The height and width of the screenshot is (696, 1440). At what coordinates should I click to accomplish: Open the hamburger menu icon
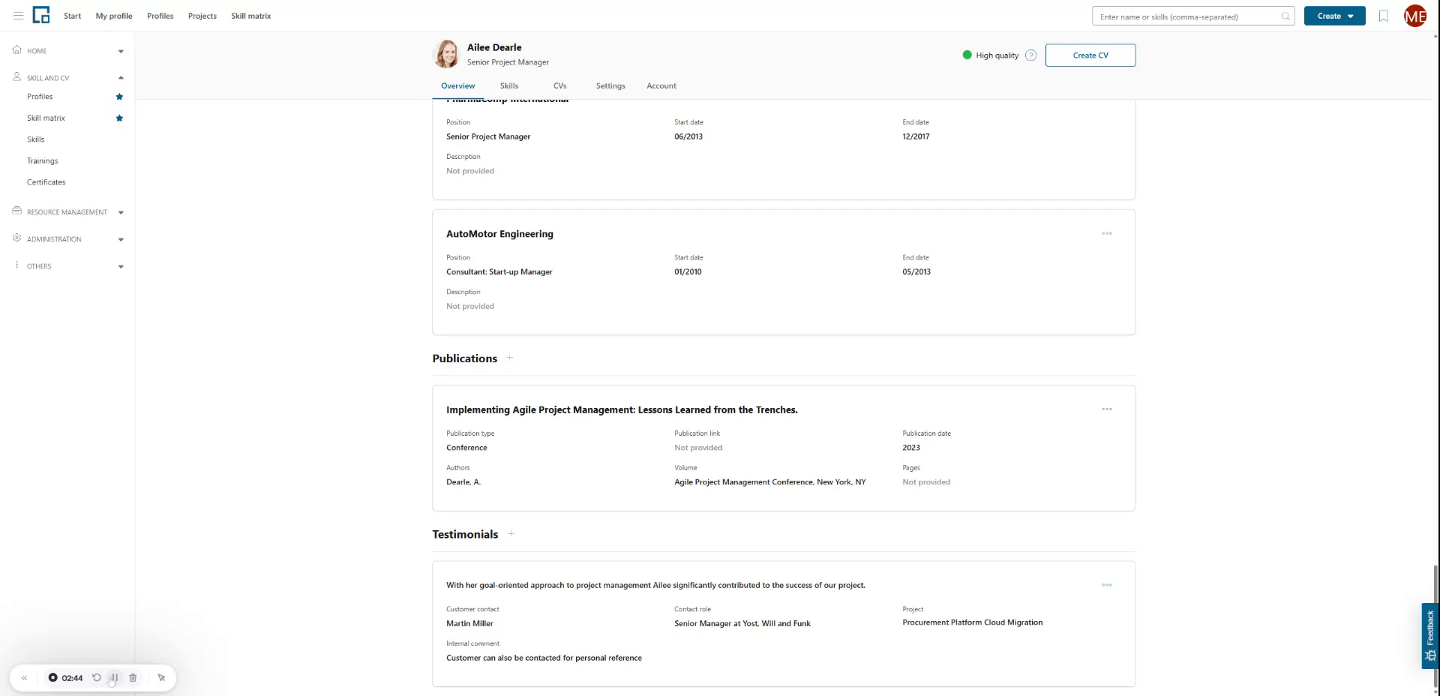point(19,15)
